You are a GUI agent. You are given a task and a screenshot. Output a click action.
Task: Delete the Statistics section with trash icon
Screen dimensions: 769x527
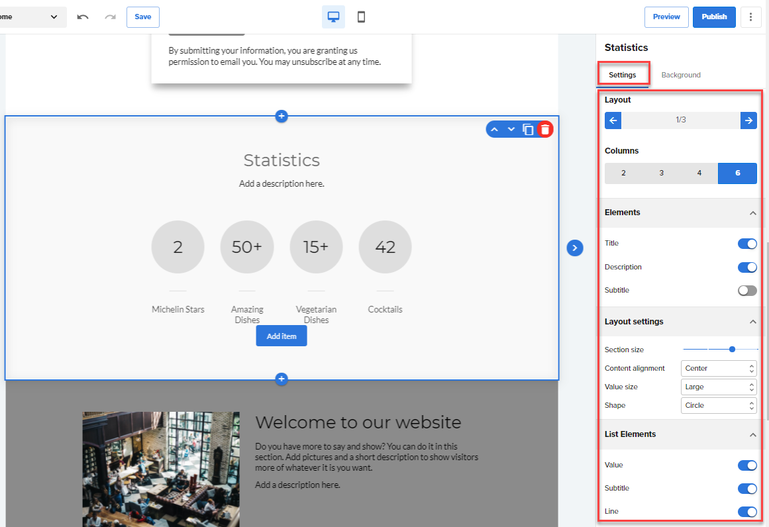click(545, 129)
